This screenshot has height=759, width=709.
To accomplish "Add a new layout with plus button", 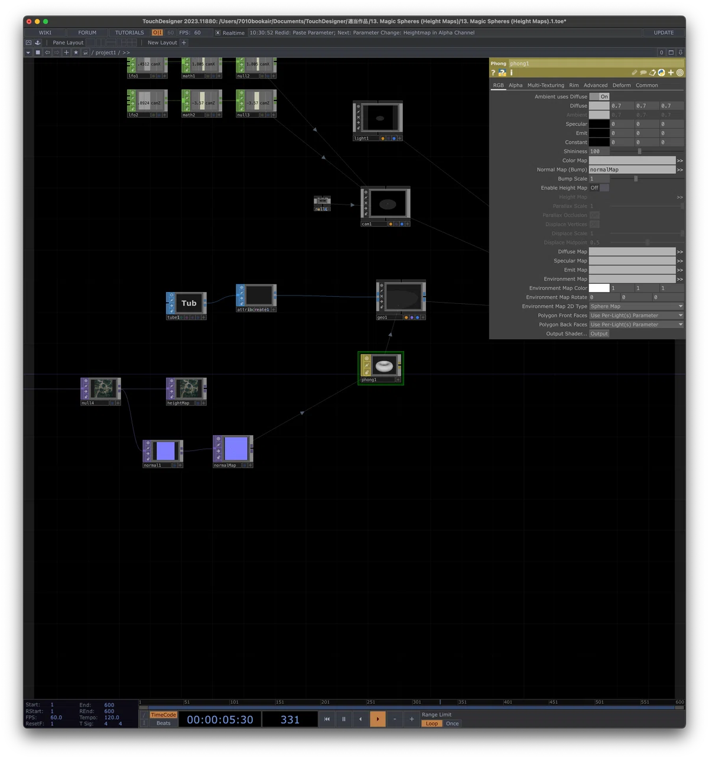I will (x=184, y=43).
